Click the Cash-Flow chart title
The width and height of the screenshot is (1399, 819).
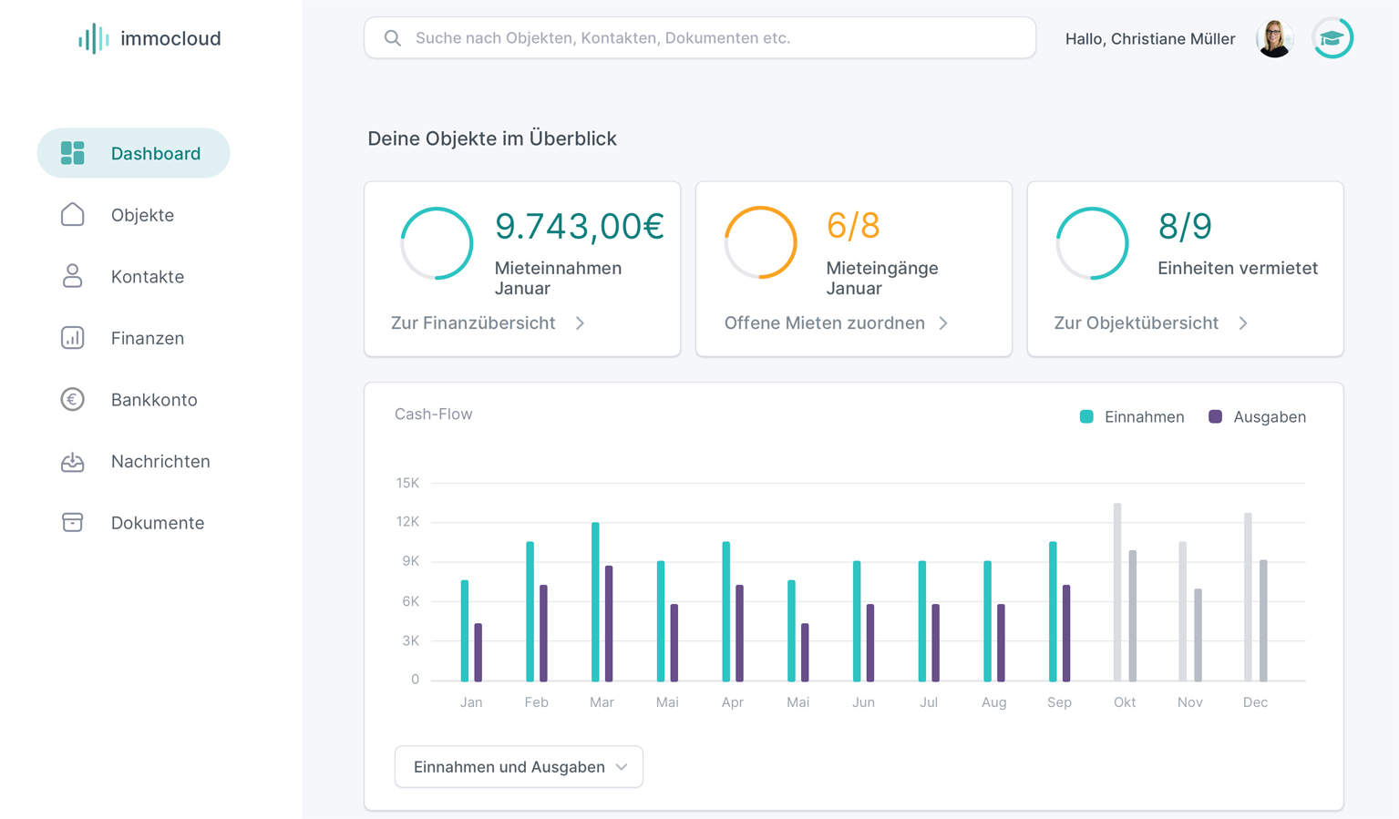434,414
